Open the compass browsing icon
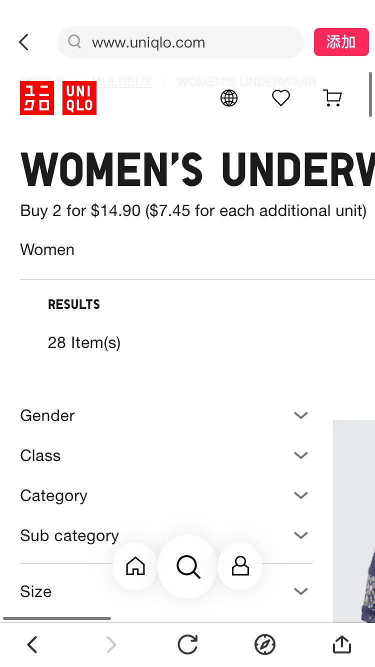This screenshot has height=667, width=375. point(265,644)
